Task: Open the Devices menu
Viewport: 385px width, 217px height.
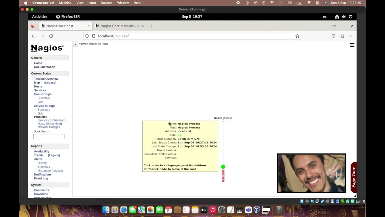Action: click(106, 3)
